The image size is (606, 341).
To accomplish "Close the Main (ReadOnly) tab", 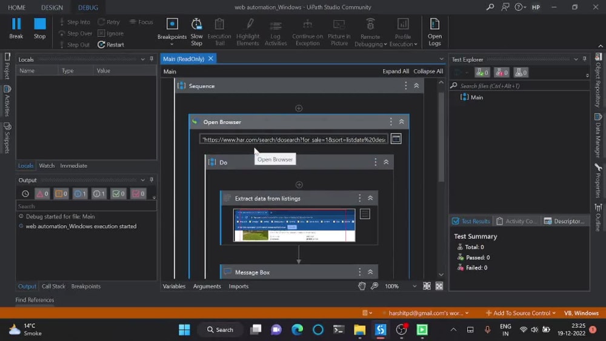I will pos(211,59).
